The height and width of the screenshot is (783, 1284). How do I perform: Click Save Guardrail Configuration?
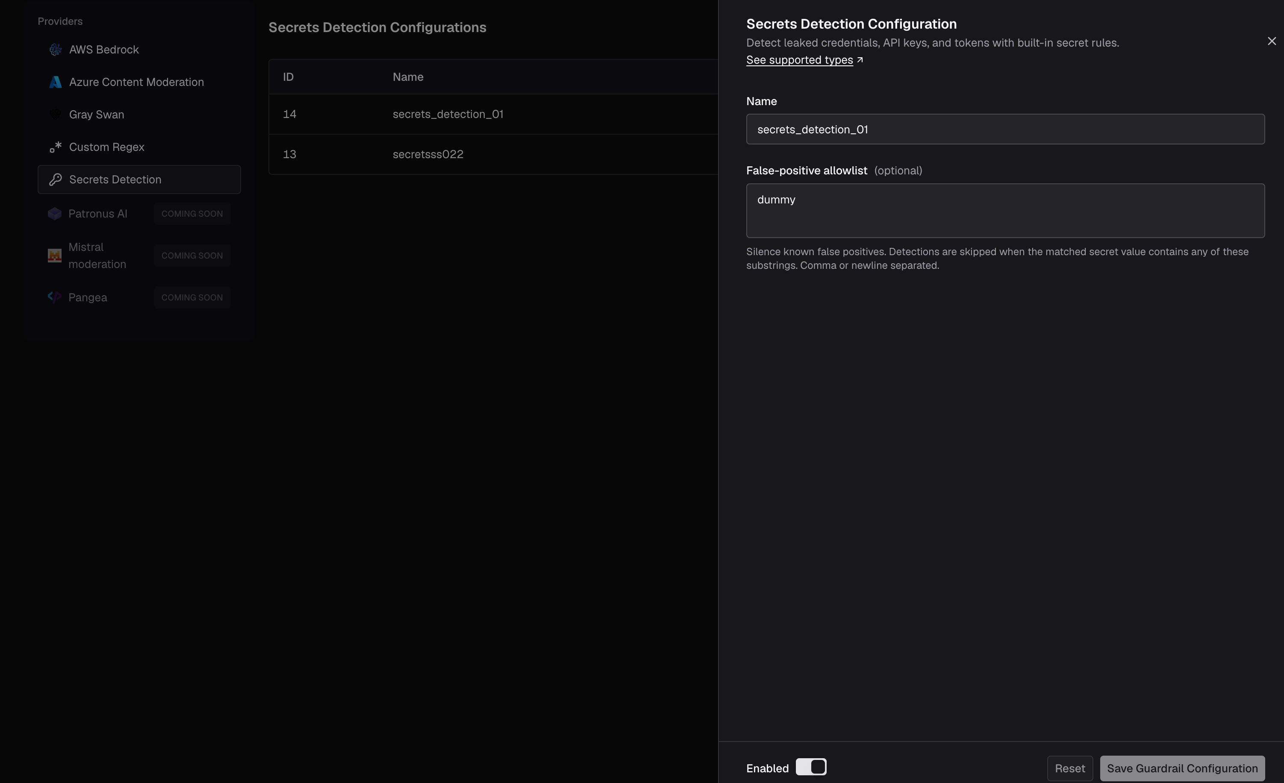click(1182, 768)
